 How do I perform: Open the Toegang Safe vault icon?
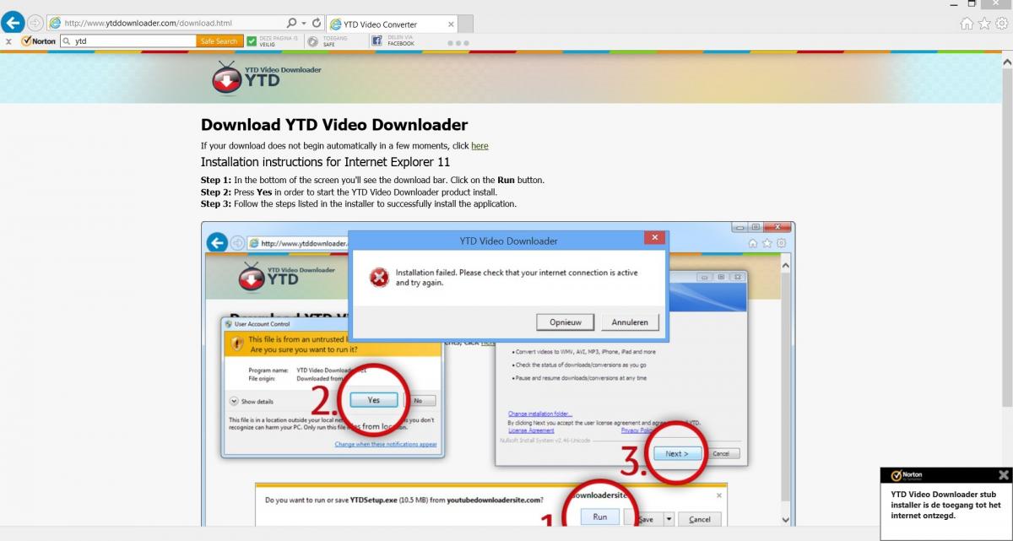pos(313,41)
